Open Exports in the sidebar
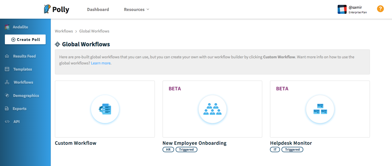The width and height of the screenshot is (392, 166). coord(19,109)
